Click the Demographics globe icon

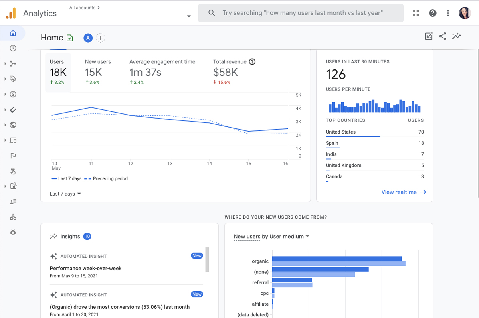coord(13,125)
